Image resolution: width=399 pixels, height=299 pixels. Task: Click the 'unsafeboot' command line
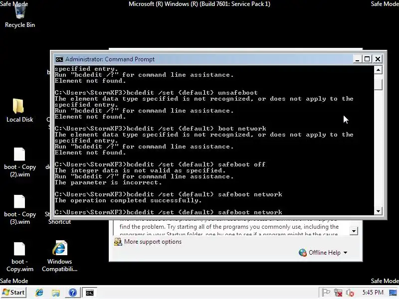(x=156, y=93)
